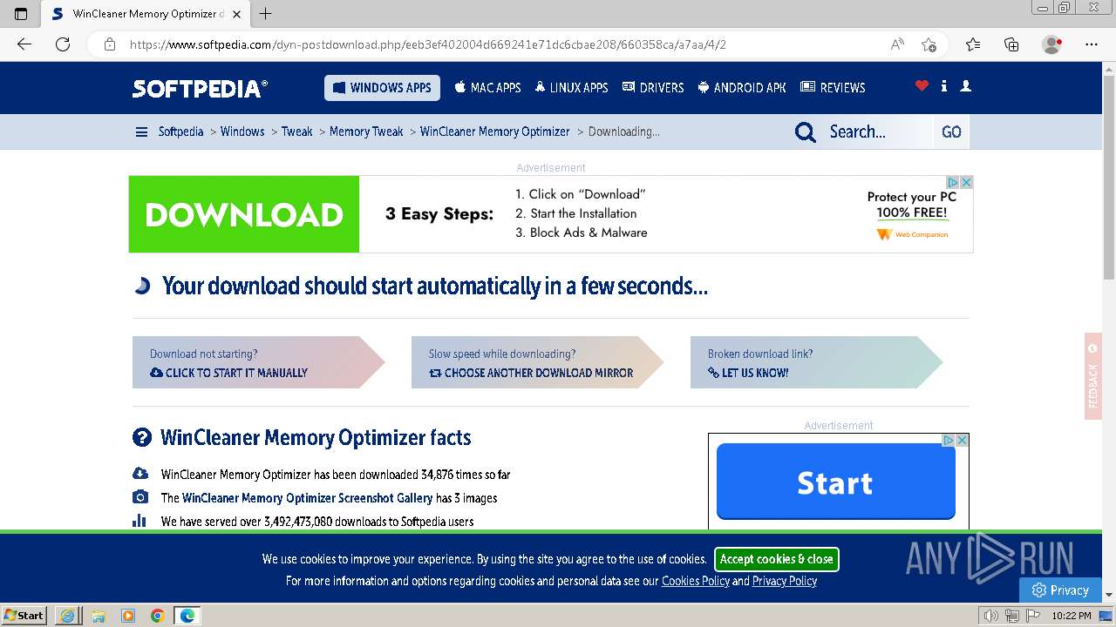Click the magnifying glass search icon
Viewport: 1116px width, 627px height.
click(x=806, y=132)
